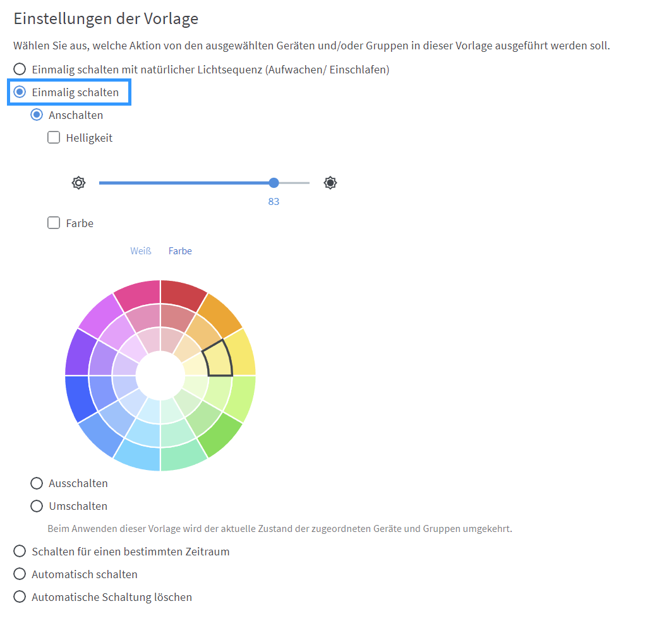The height and width of the screenshot is (618, 645).
Task: Choose the Automatisch schalten option
Action: (x=20, y=574)
